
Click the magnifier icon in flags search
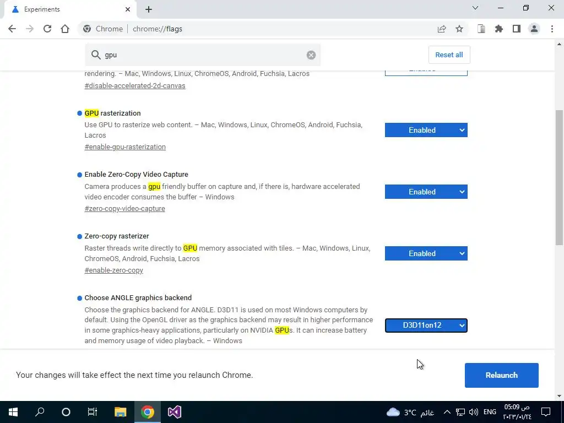[96, 55]
